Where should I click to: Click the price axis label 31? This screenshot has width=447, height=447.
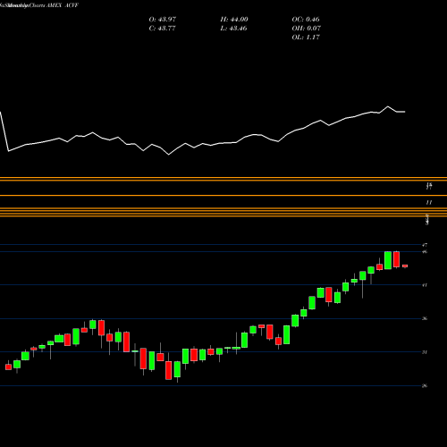coord(425,352)
